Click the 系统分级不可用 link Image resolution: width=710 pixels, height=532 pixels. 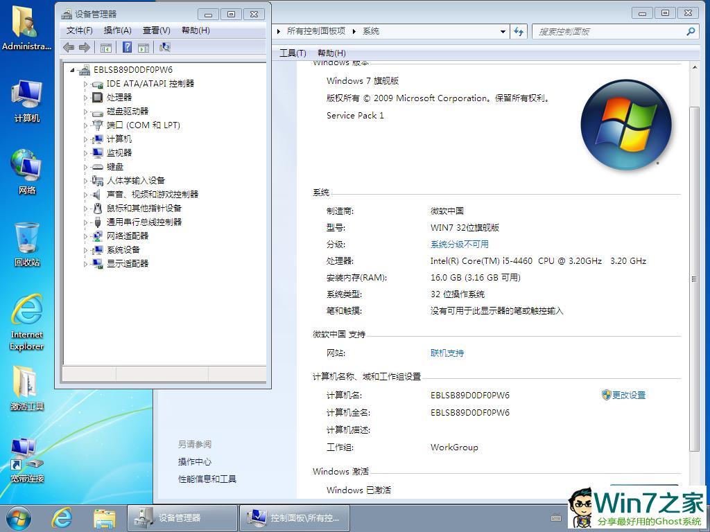pyautogui.click(x=459, y=244)
